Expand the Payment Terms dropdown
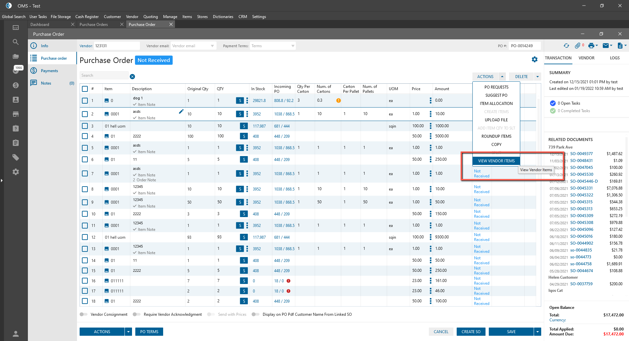629x341 pixels. (x=293, y=46)
